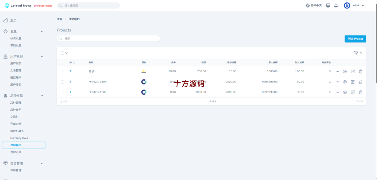The height and width of the screenshot is (180, 377).
Task: Collapse the 信息管理 menu section
Action: (42, 163)
